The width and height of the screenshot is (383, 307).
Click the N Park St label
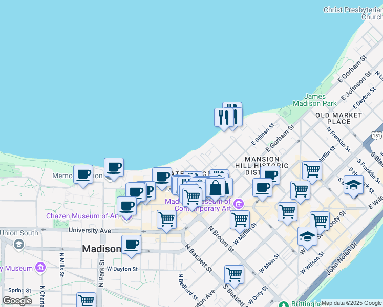tap(101, 273)
